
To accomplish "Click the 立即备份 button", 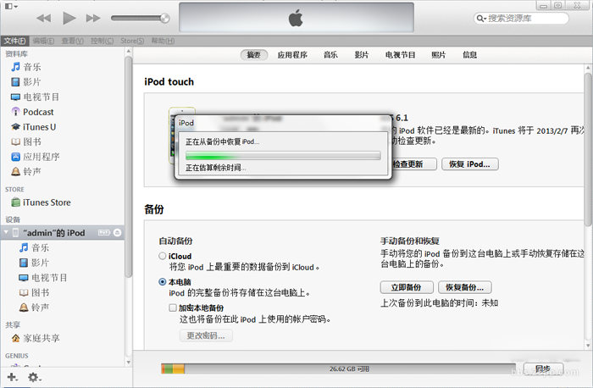I will [407, 287].
